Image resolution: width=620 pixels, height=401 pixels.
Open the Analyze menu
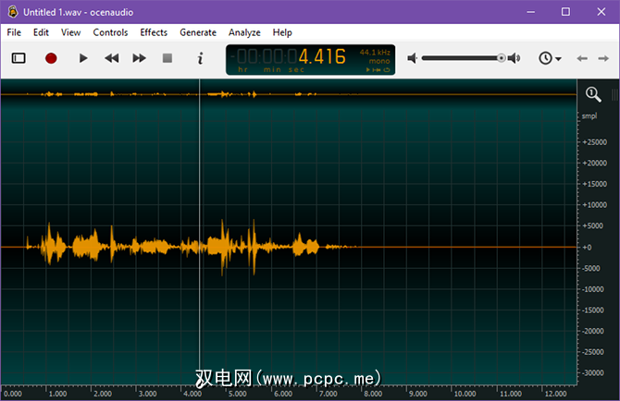point(244,32)
